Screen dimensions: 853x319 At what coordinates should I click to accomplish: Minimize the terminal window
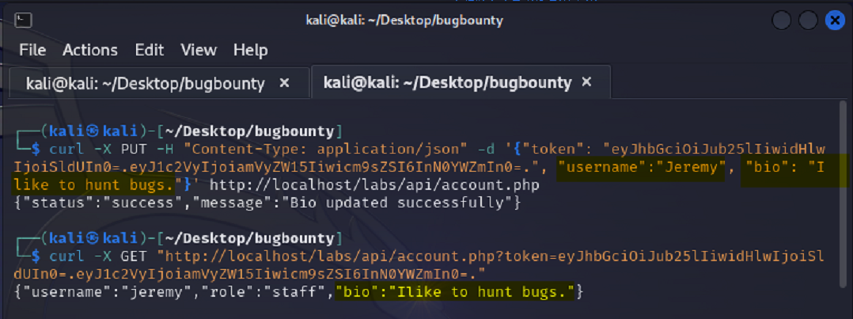pyautogui.click(x=781, y=21)
